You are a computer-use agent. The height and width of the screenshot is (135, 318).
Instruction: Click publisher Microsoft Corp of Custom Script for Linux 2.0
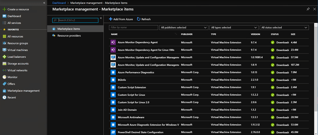point(189,102)
